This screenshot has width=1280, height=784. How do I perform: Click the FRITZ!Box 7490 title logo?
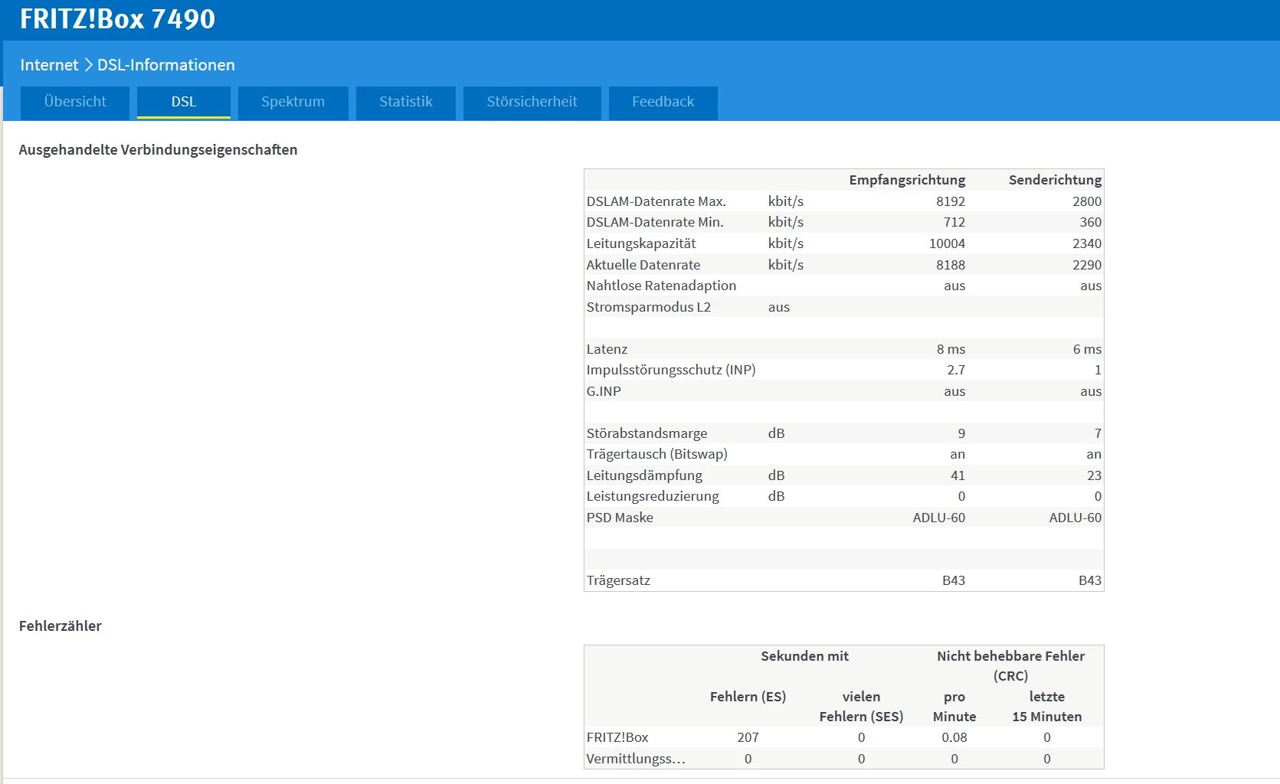click(117, 19)
